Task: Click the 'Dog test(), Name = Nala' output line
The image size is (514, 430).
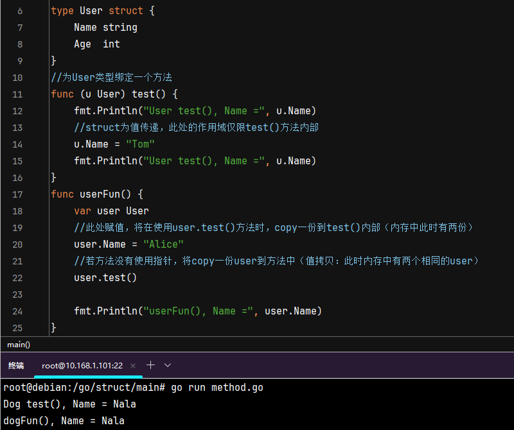Action: pos(69,404)
